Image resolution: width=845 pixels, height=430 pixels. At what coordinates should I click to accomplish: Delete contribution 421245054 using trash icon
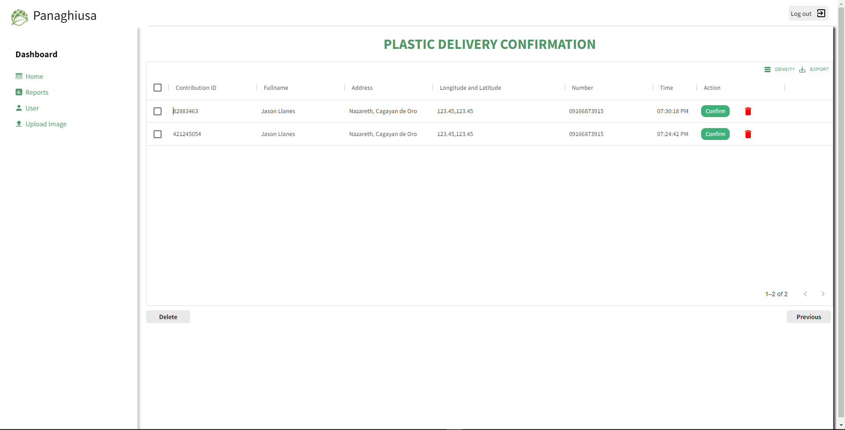pyautogui.click(x=748, y=134)
